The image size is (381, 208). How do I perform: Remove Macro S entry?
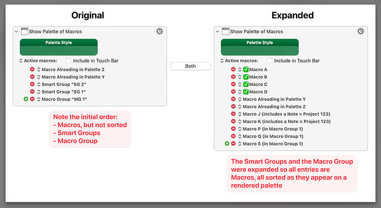click(x=233, y=144)
